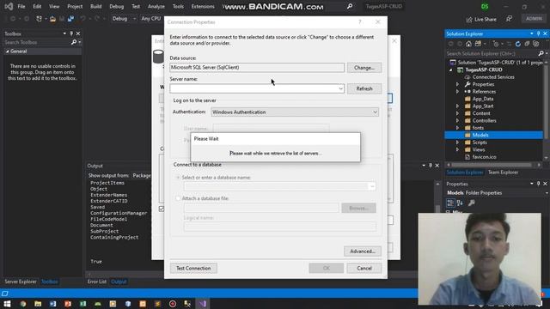This screenshot has width=550, height=309.
Task: Click the Windows Start button
Action: click(x=8, y=304)
